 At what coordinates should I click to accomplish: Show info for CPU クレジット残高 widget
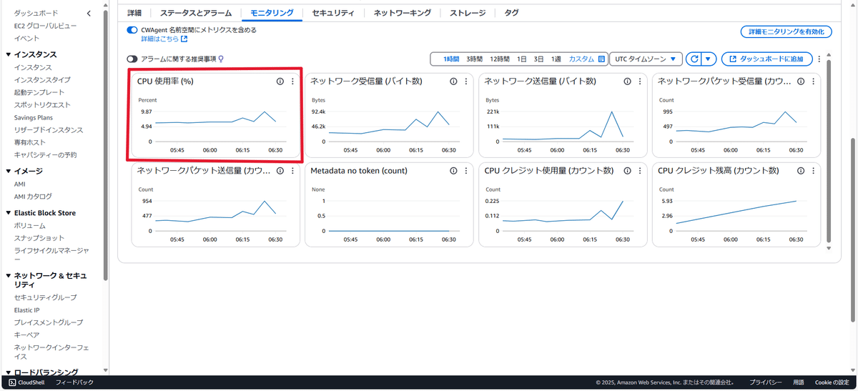[x=802, y=171]
